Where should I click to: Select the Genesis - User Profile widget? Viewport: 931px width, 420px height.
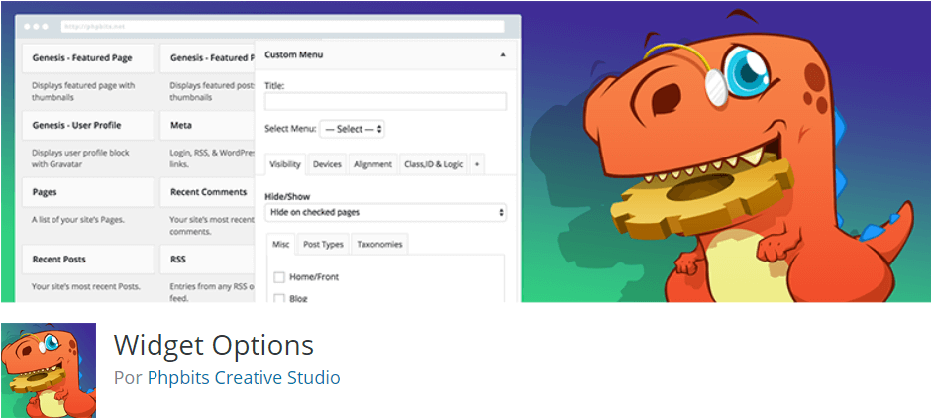pyautogui.click(x=88, y=126)
